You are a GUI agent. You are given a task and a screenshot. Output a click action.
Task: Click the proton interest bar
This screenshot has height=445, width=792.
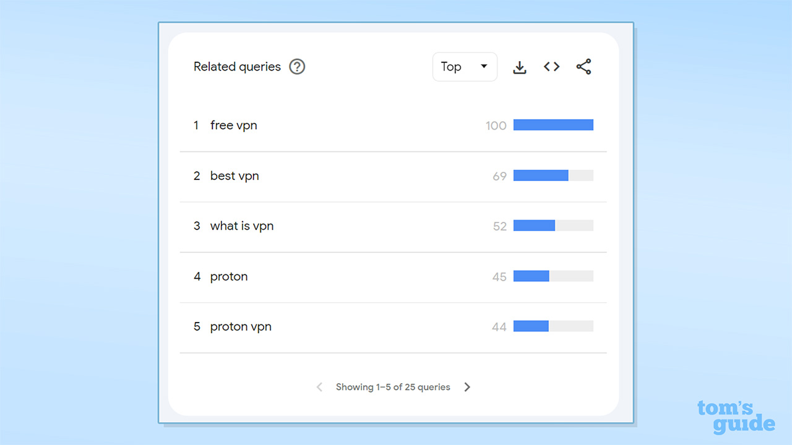point(553,276)
